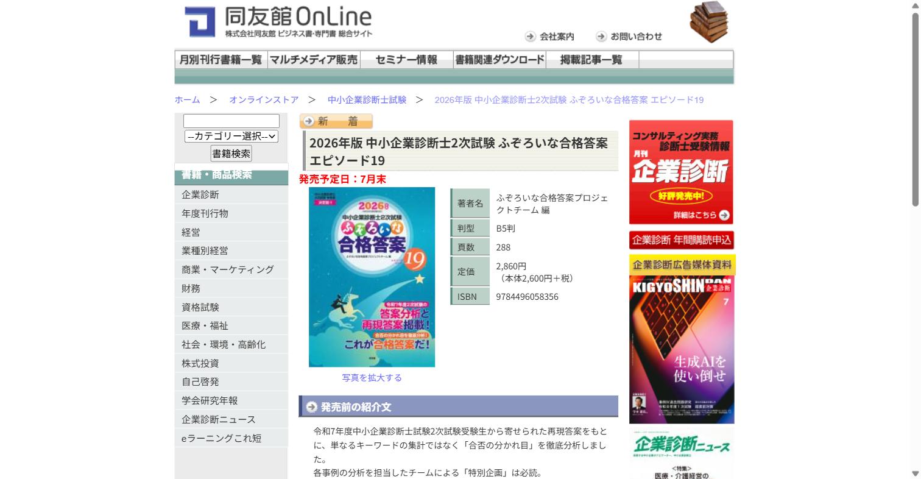Click the 同友館 OnLine square logo icon
The width and height of the screenshot is (921, 479).
200,23
